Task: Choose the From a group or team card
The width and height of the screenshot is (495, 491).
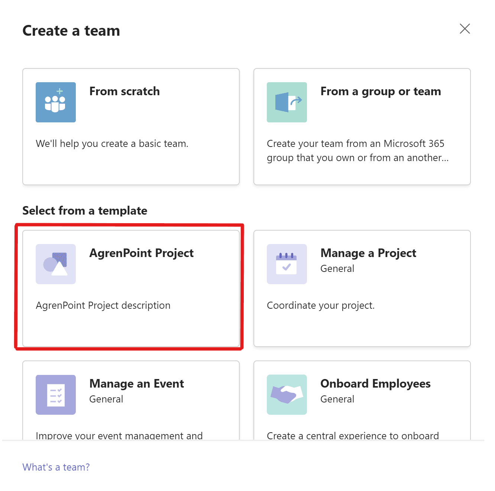Action: pos(362,126)
